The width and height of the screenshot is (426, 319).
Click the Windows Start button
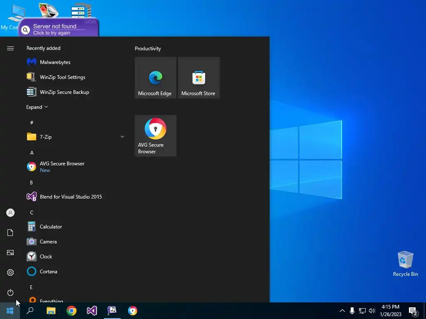tap(10, 311)
